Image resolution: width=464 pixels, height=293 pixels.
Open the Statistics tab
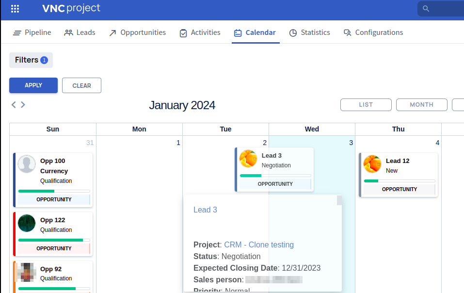pyautogui.click(x=309, y=33)
